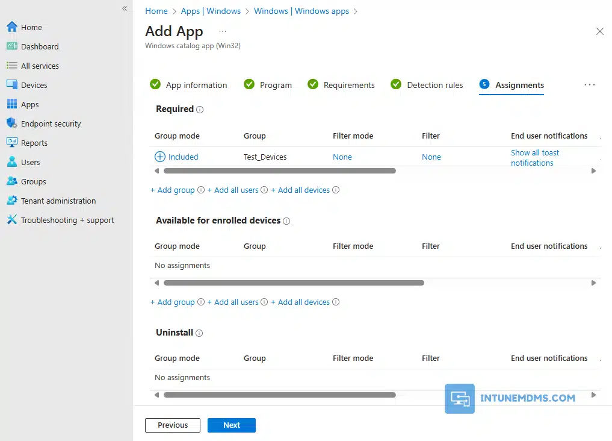The height and width of the screenshot is (441, 612).
Task: Click + Add all devices under Available section
Action: pyautogui.click(x=300, y=302)
